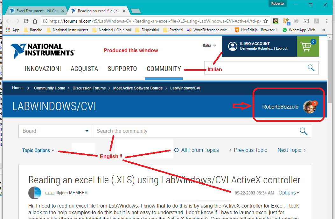Open the post Options dropdown
Viewport: 335px width, 219px height.
pyautogui.click(x=289, y=193)
